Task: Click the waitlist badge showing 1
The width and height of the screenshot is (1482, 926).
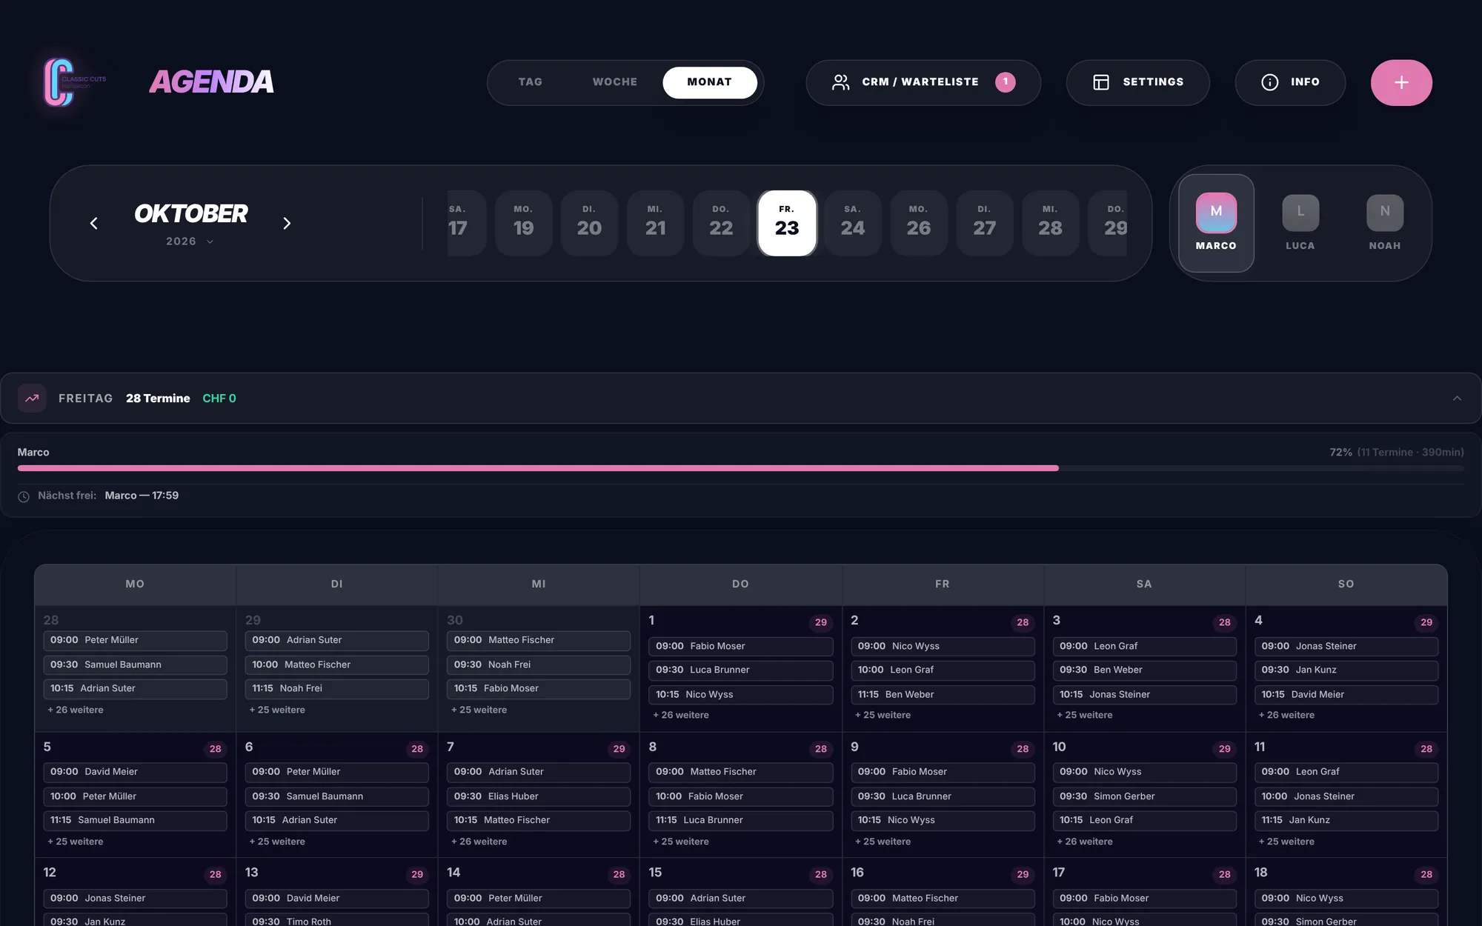Action: [1005, 81]
